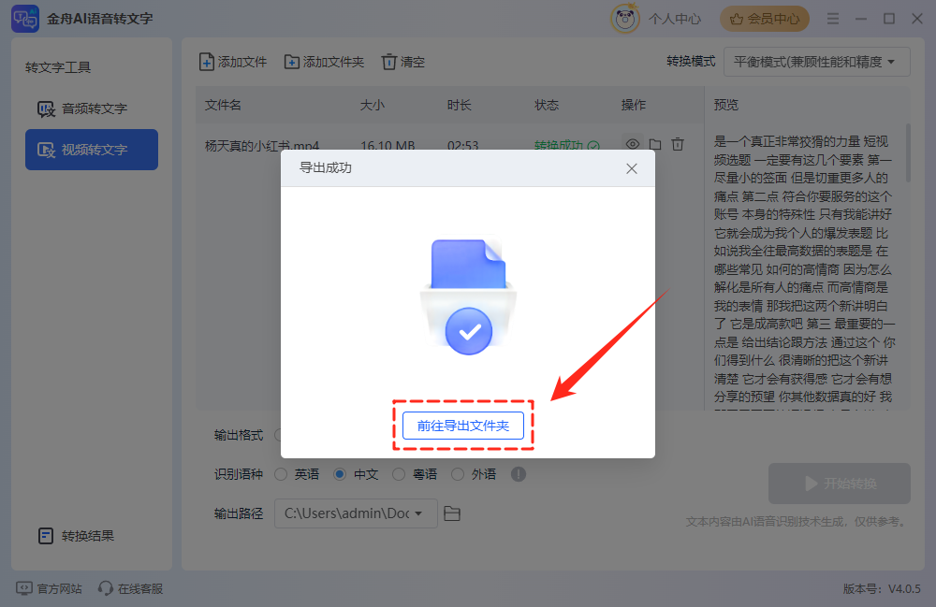Maximize the application window
Viewport: 936px width, 607px height.
click(889, 19)
